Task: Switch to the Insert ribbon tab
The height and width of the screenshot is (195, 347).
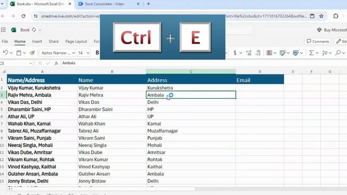Action: click(x=37, y=41)
